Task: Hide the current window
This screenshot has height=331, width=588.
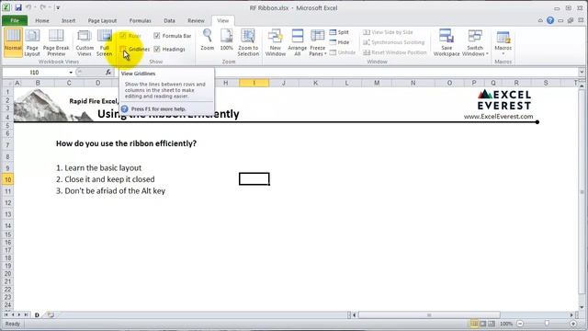Action: pos(339,42)
